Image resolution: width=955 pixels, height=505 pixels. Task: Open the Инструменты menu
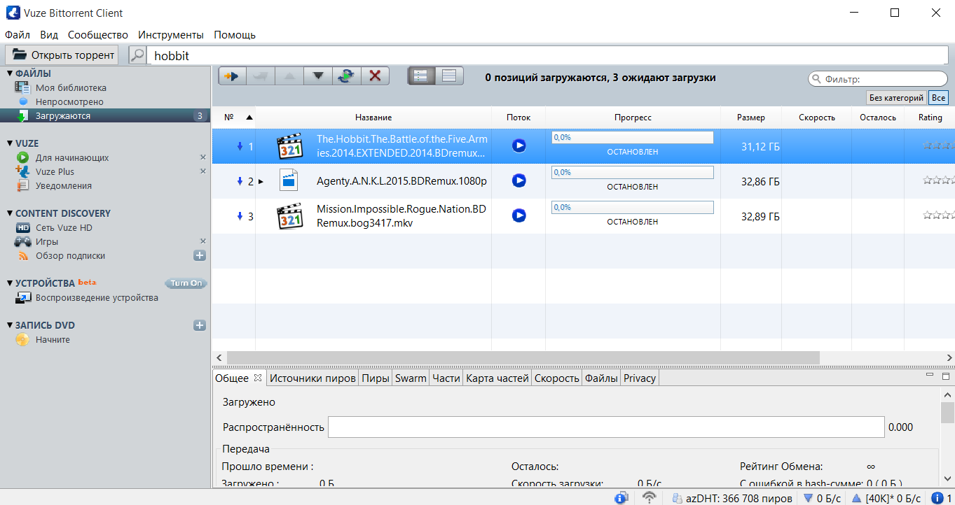(x=171, y=34)
